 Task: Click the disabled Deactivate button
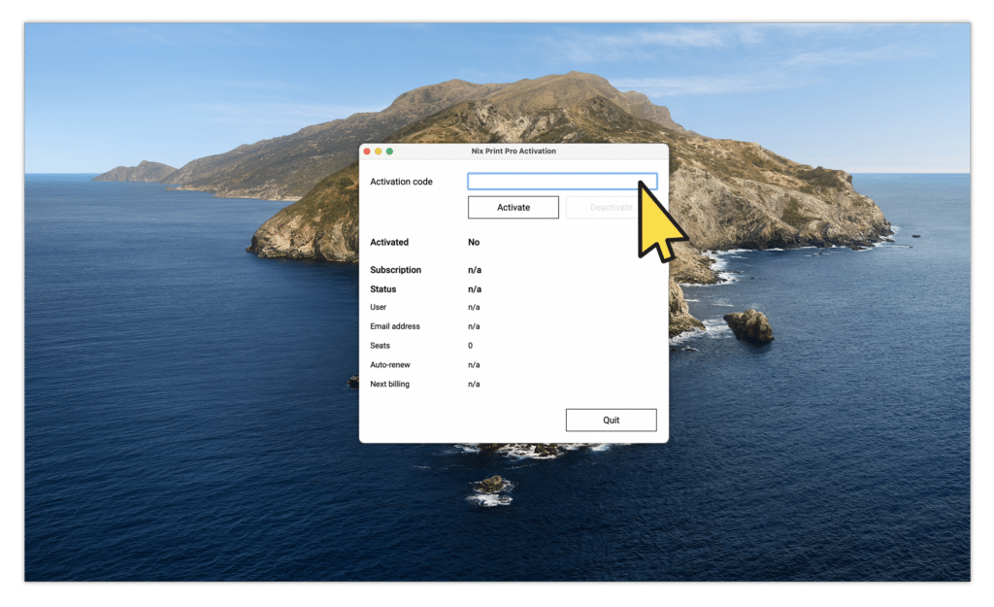click(611, 207)
